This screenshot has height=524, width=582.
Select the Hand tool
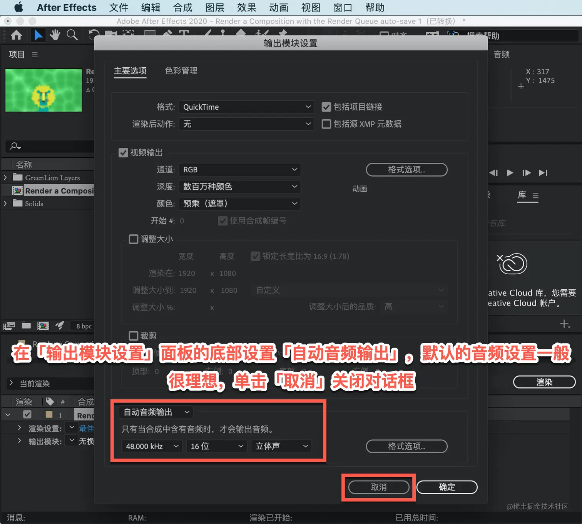55,35
